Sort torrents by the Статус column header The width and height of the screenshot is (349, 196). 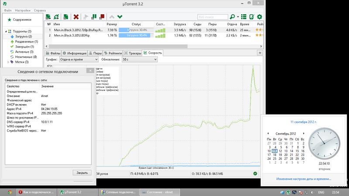(136, 24)
